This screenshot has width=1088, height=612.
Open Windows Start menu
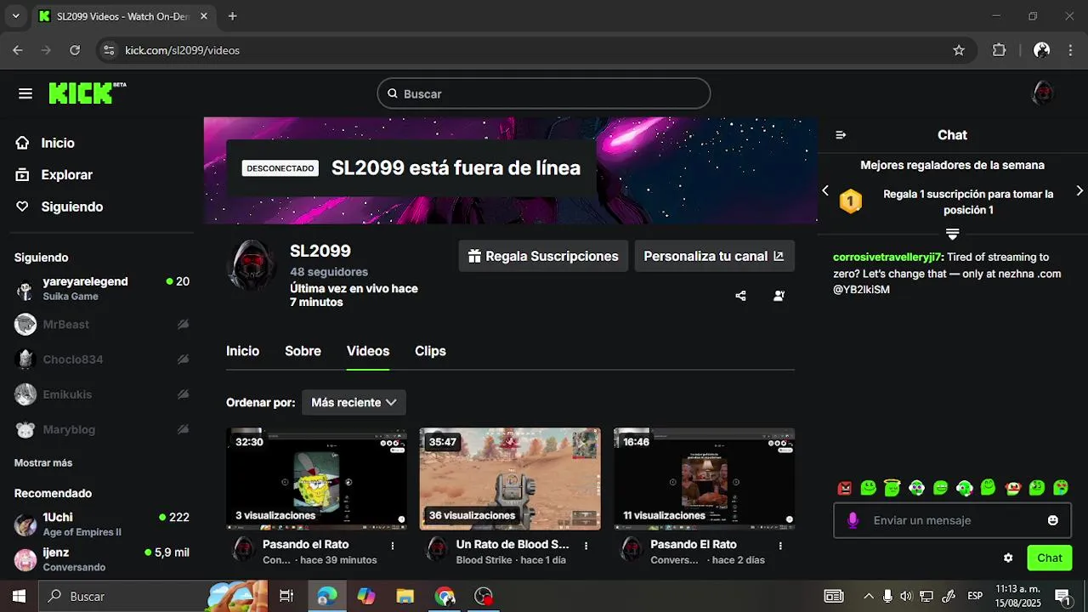(x=20, y=596)
